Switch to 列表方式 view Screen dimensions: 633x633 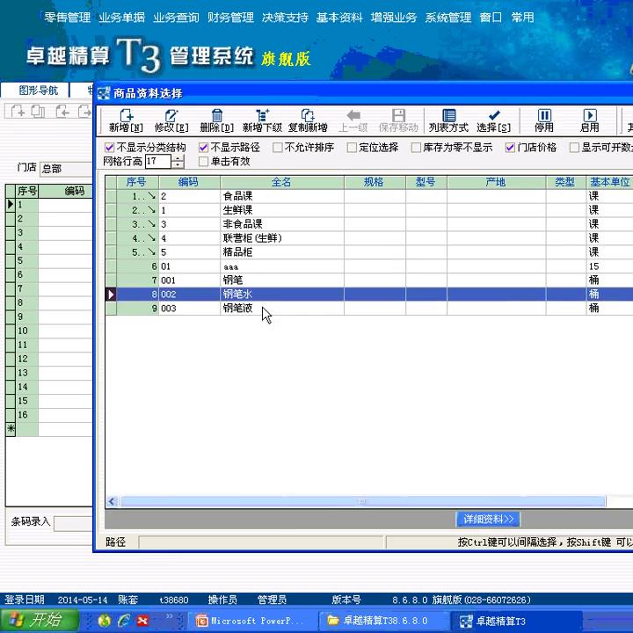pos(449,120)
